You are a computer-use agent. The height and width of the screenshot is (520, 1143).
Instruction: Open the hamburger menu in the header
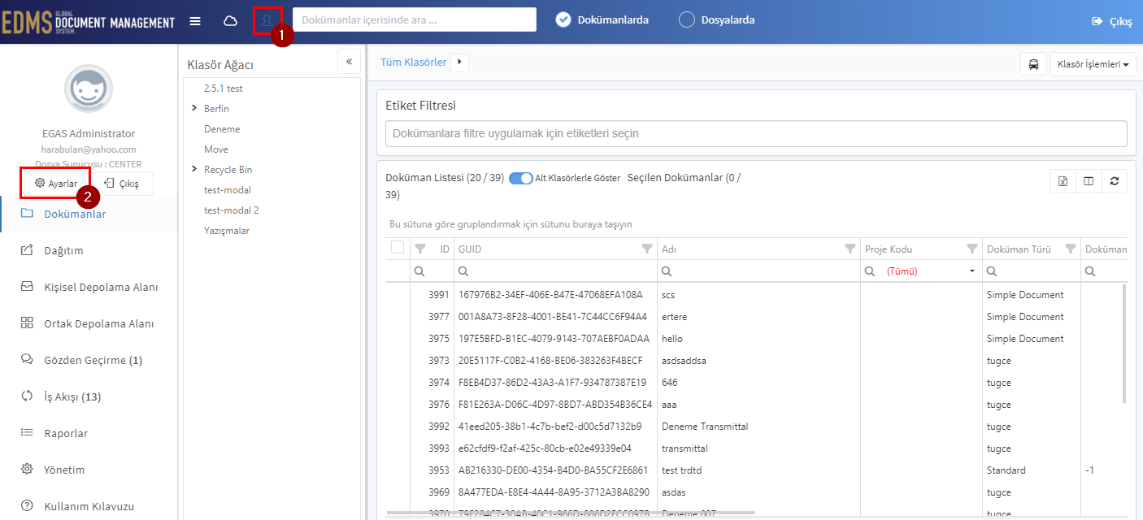[x=195, y=21]
